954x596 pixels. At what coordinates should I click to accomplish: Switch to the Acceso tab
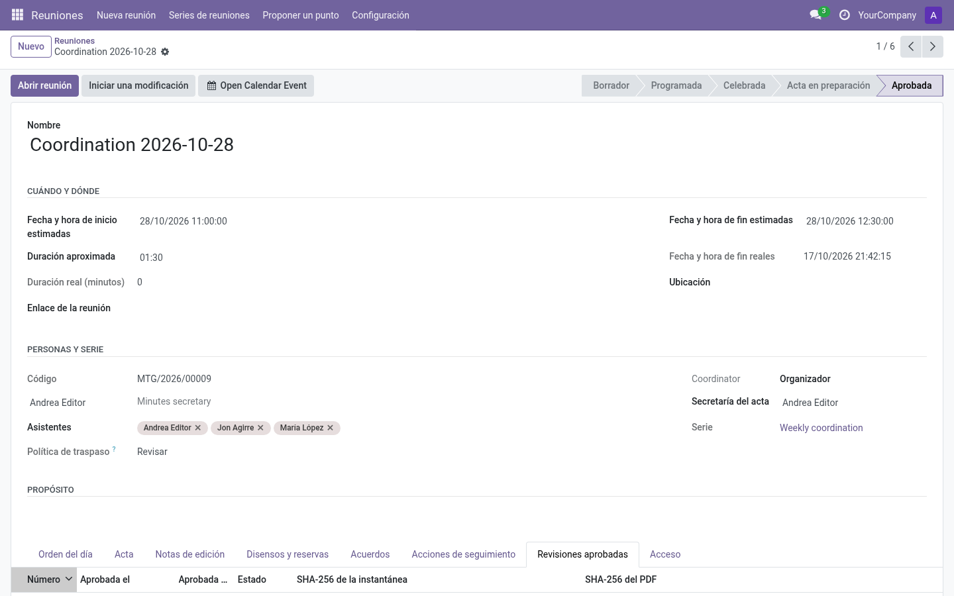(x=665, y=554)
